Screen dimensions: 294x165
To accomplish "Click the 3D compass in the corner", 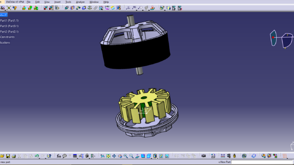I will tap(281, 39).
